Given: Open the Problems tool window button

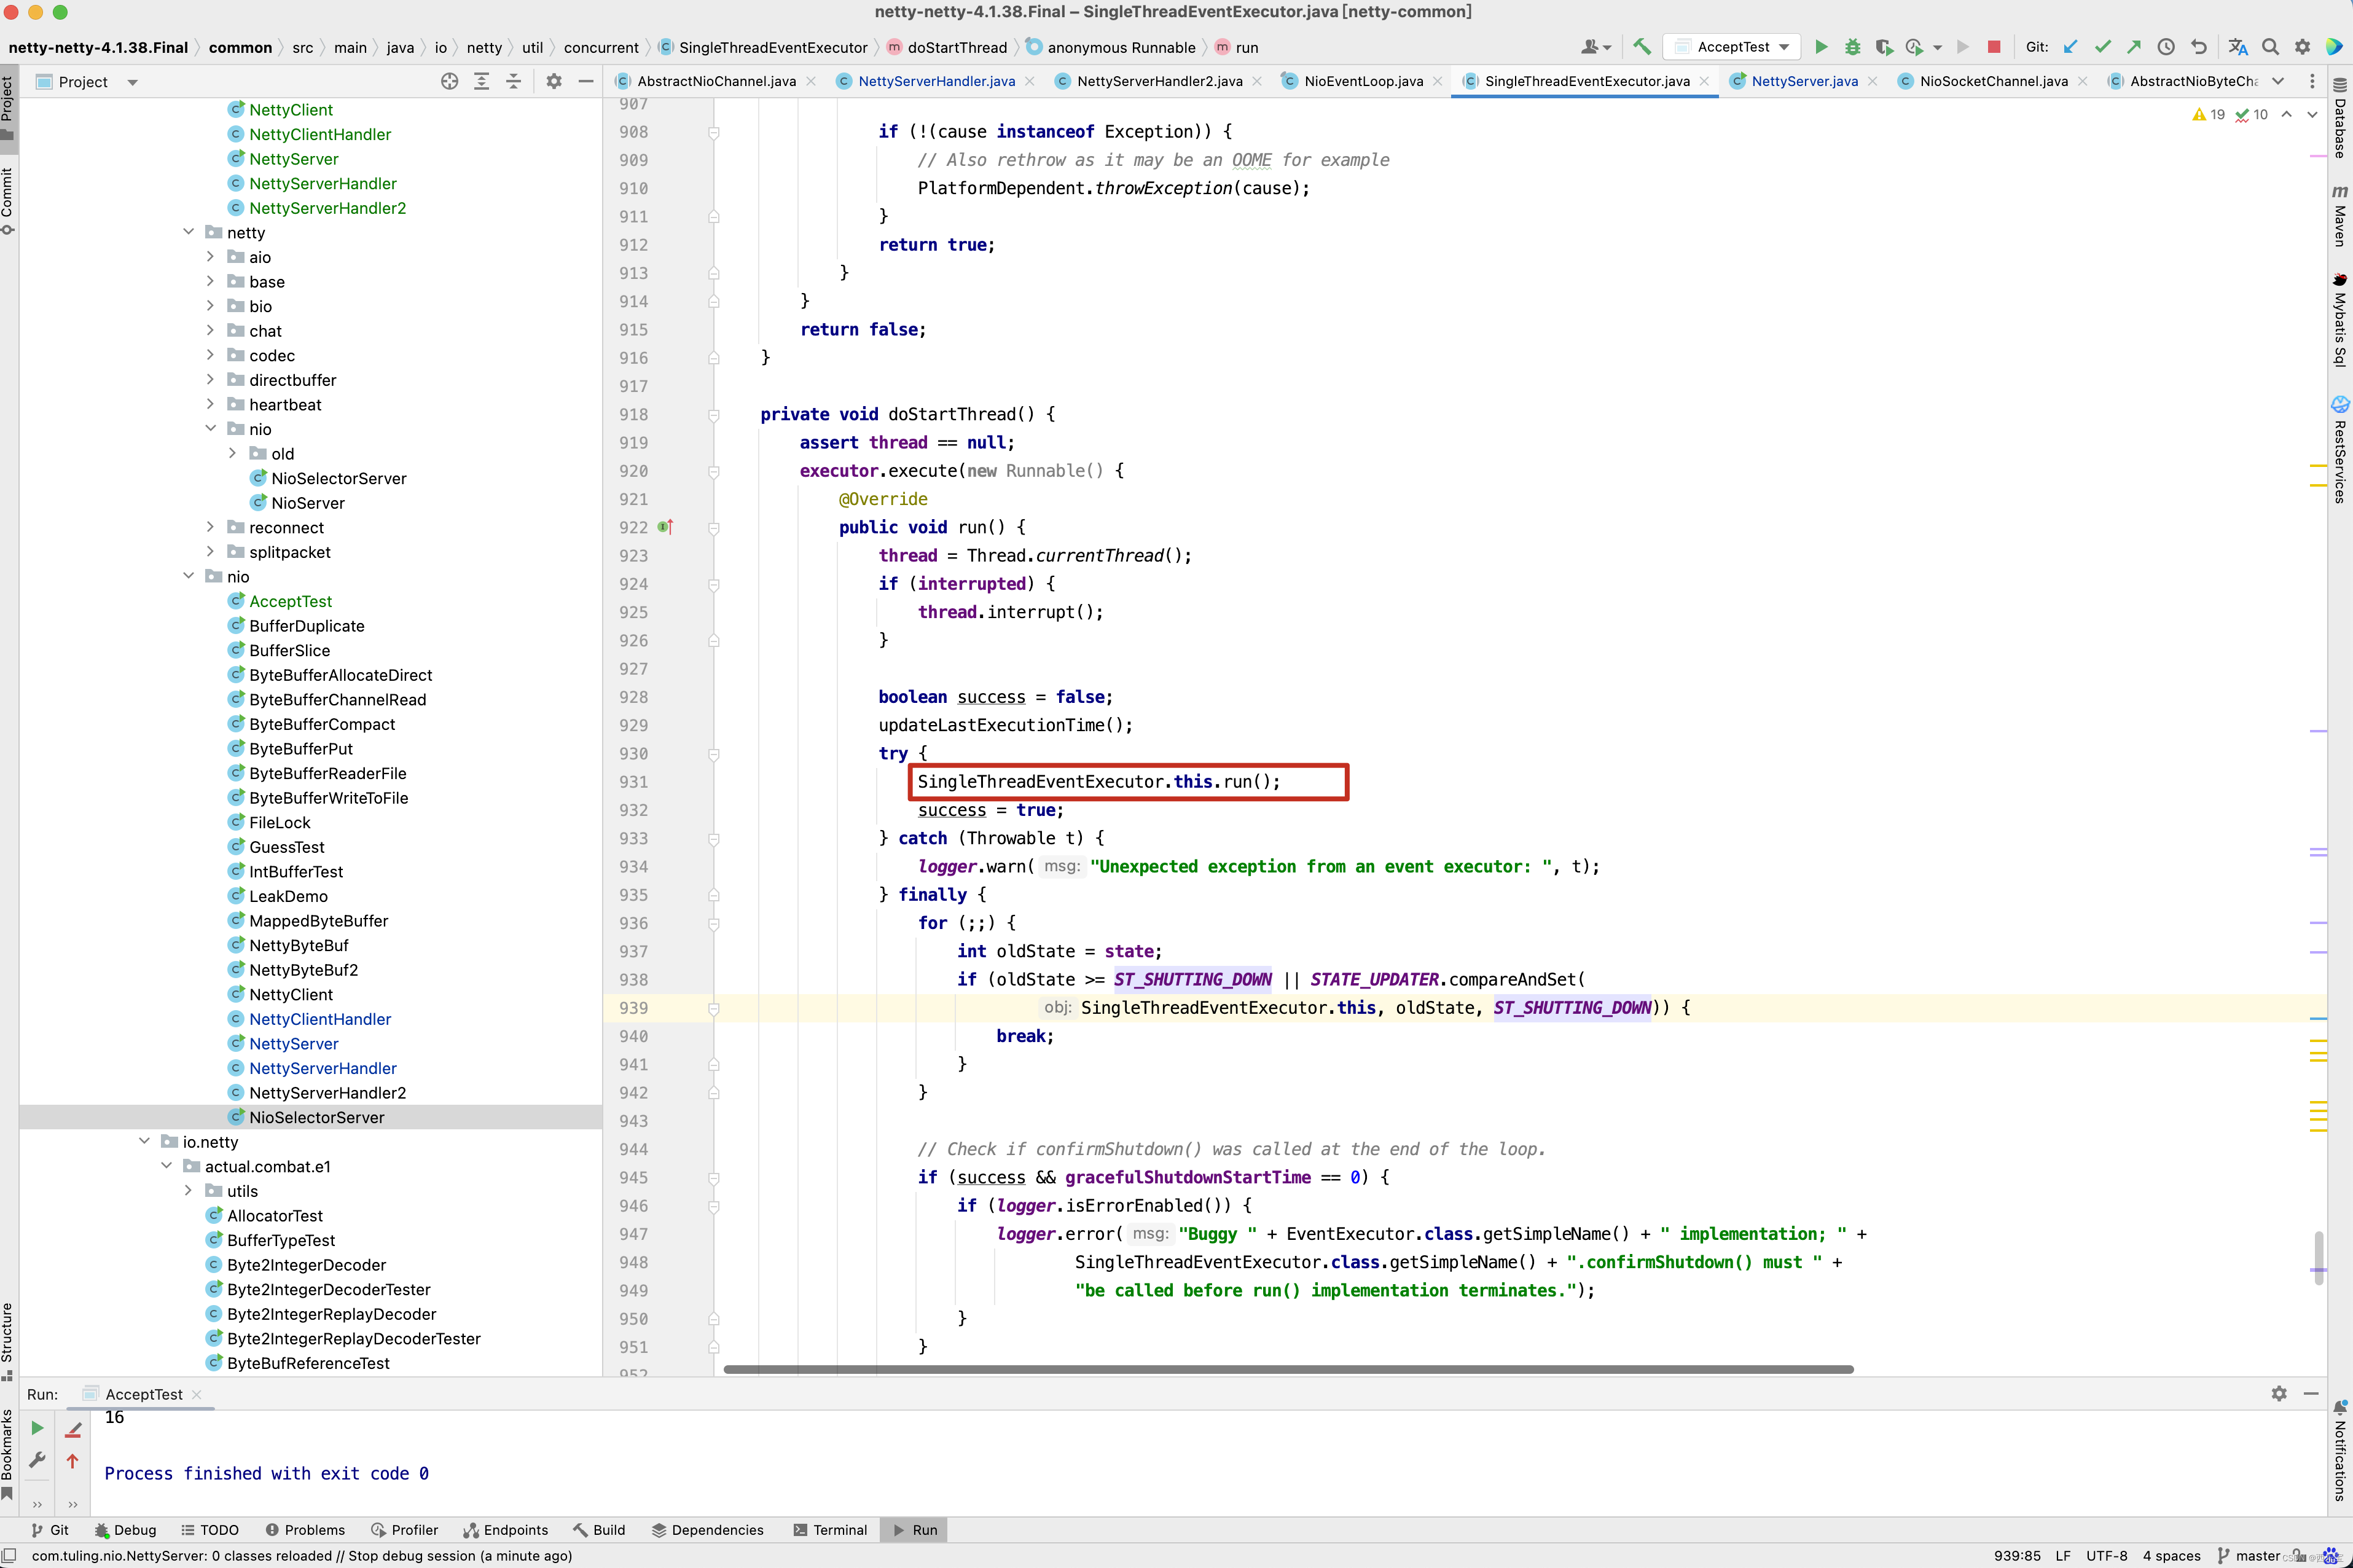Looking at the screenshot, I should pos(305,1530).
